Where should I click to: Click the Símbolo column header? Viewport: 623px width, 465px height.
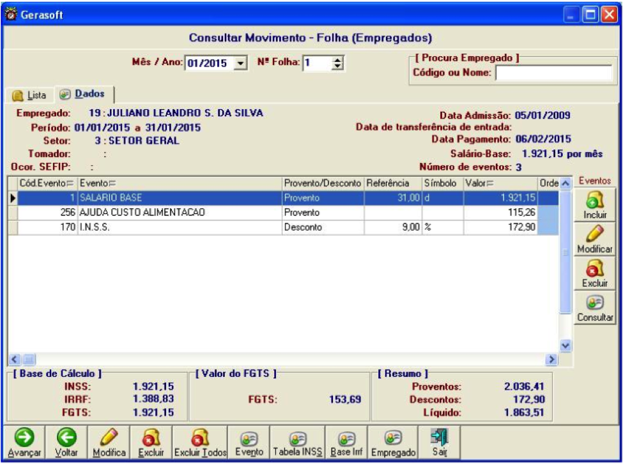pos(443,183)
